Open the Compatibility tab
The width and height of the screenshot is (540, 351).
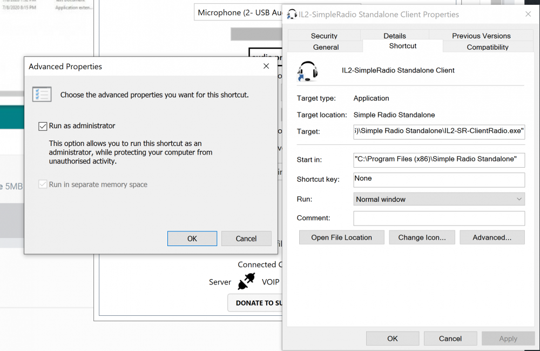pos(487,47)
